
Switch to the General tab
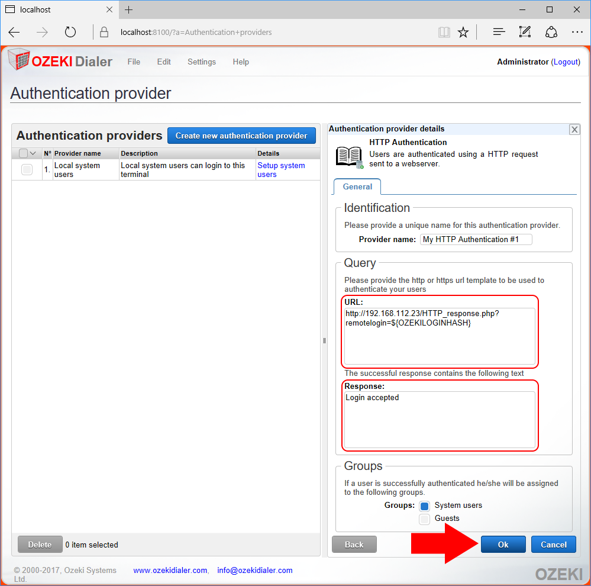point(357,186)
